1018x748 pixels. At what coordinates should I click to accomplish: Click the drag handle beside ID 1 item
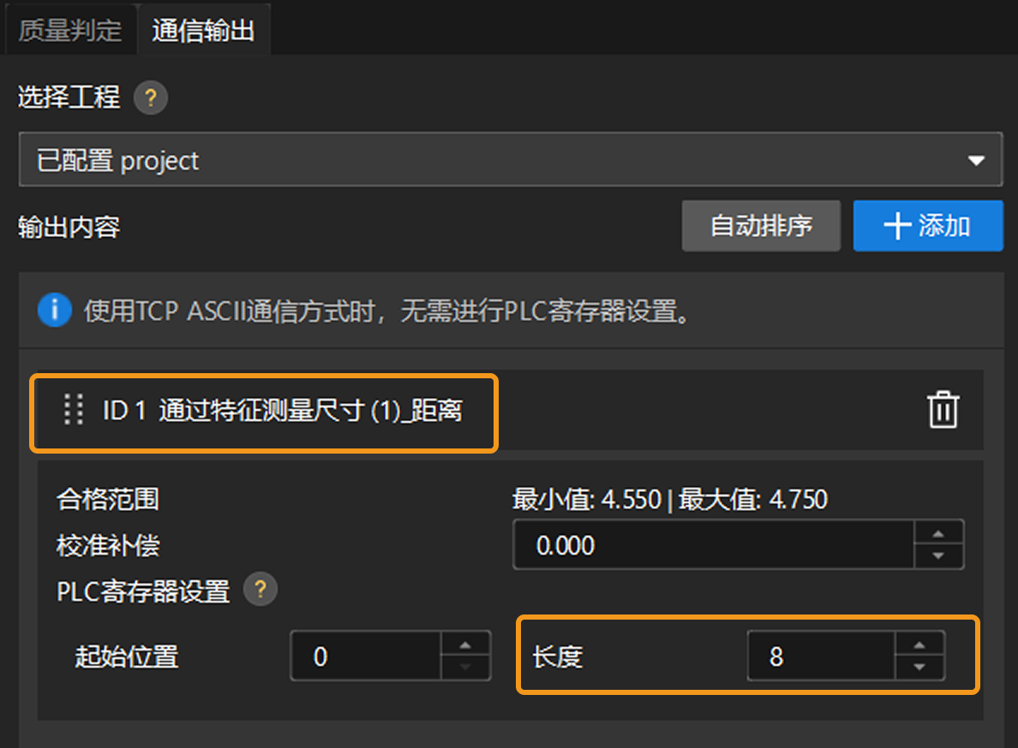click(73, 410)
